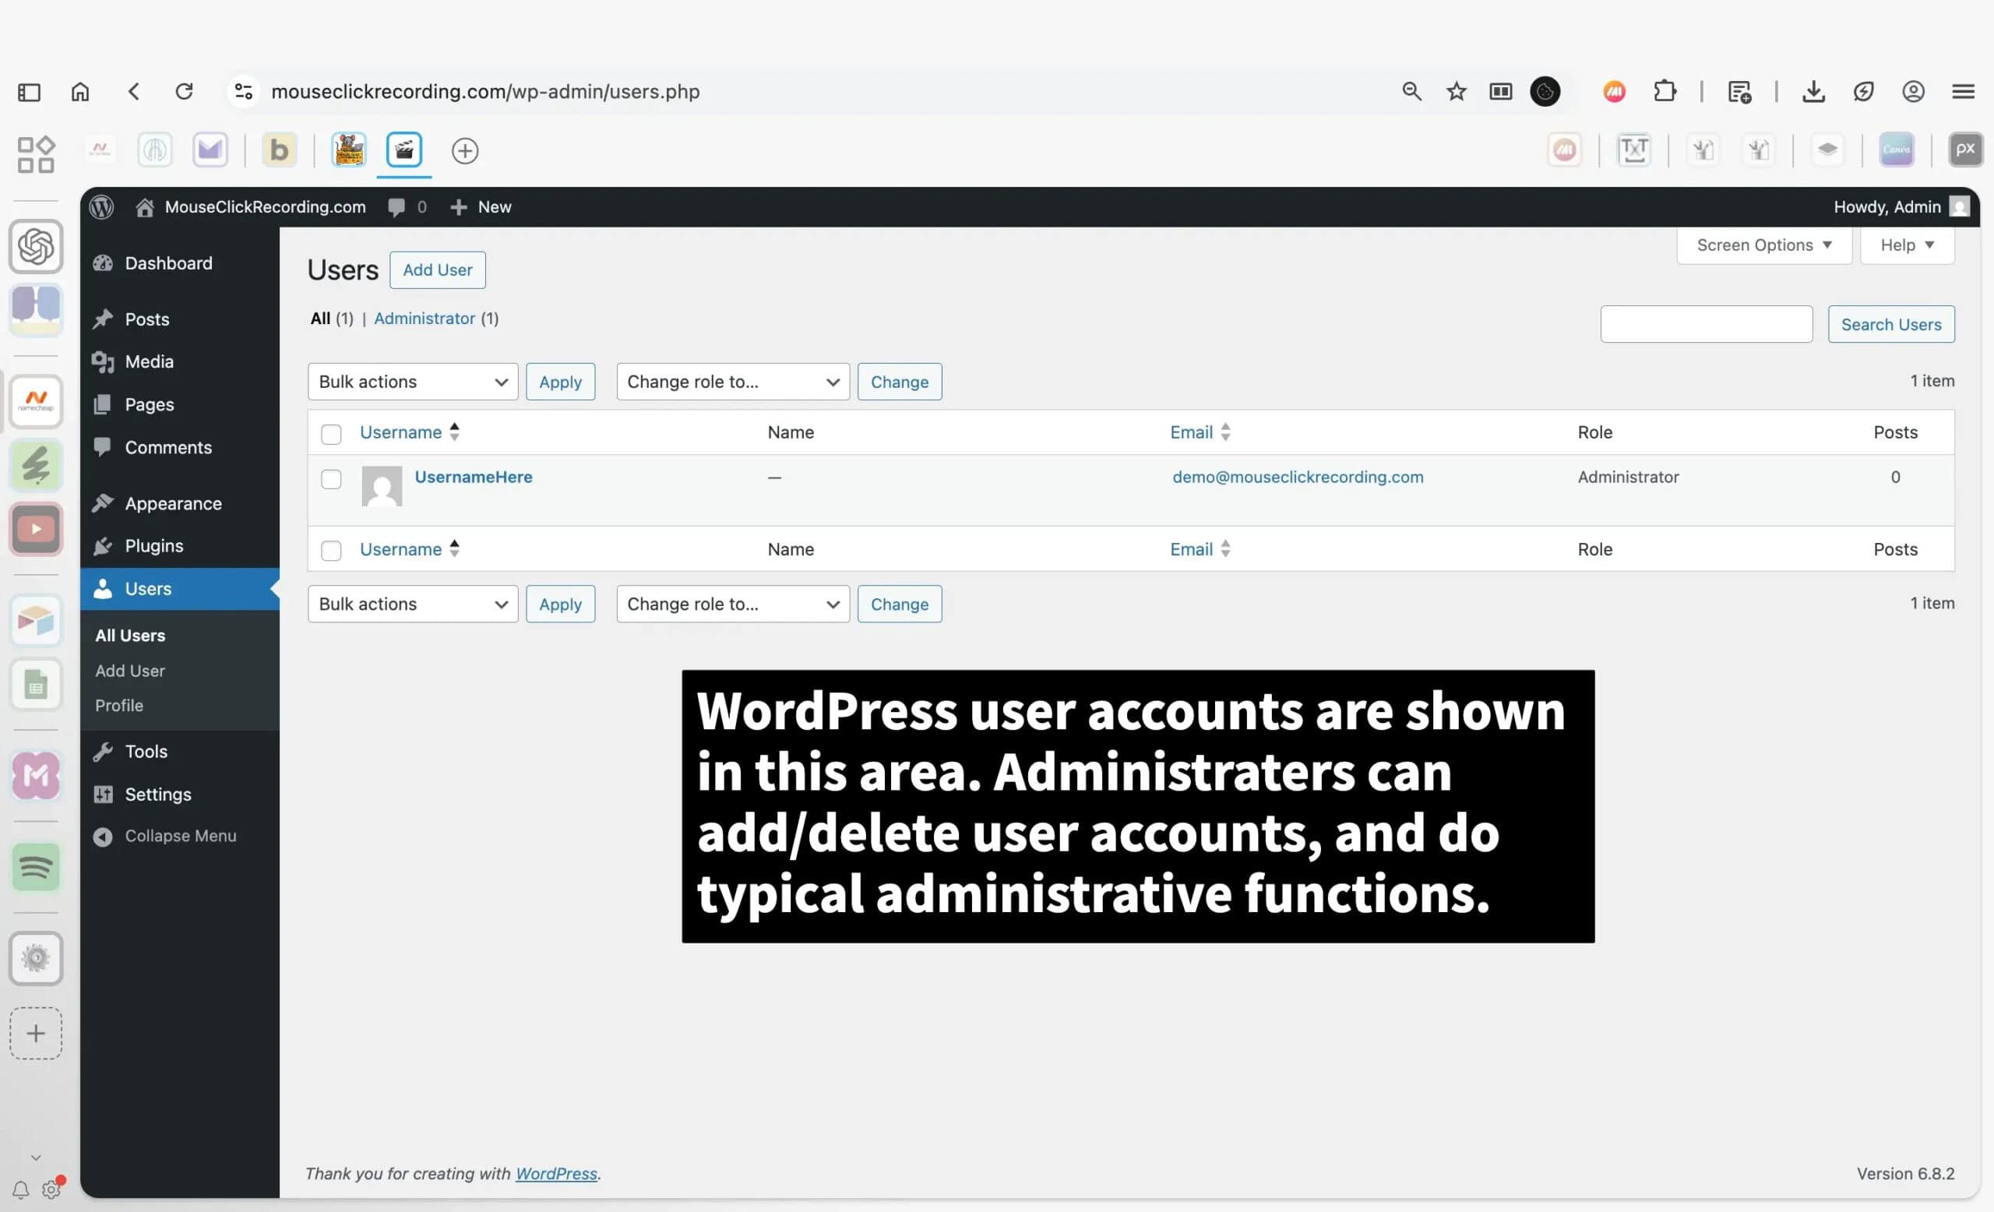Open the demo@mouseclickrecording.com email link
The width and height of the screenshot is (1994, 1212).
tap(1297, 477)
